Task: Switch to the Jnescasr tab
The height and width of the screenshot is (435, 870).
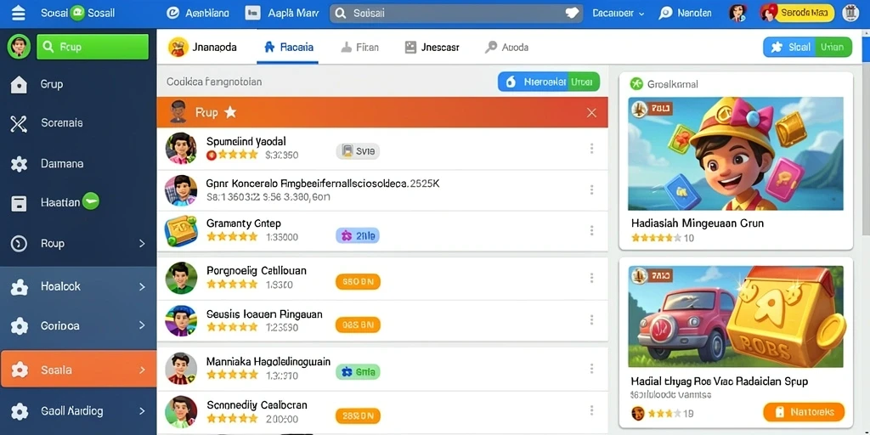Action: 432,48
